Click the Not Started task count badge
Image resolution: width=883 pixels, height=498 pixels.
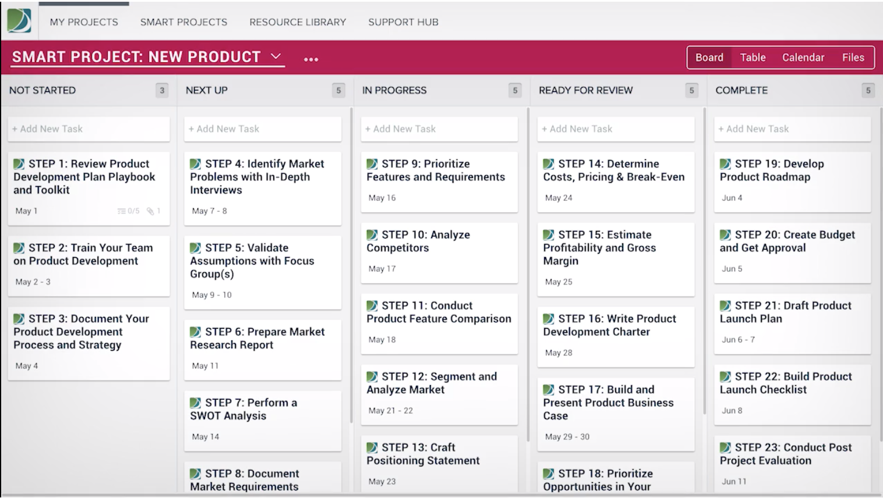[162, 90]
